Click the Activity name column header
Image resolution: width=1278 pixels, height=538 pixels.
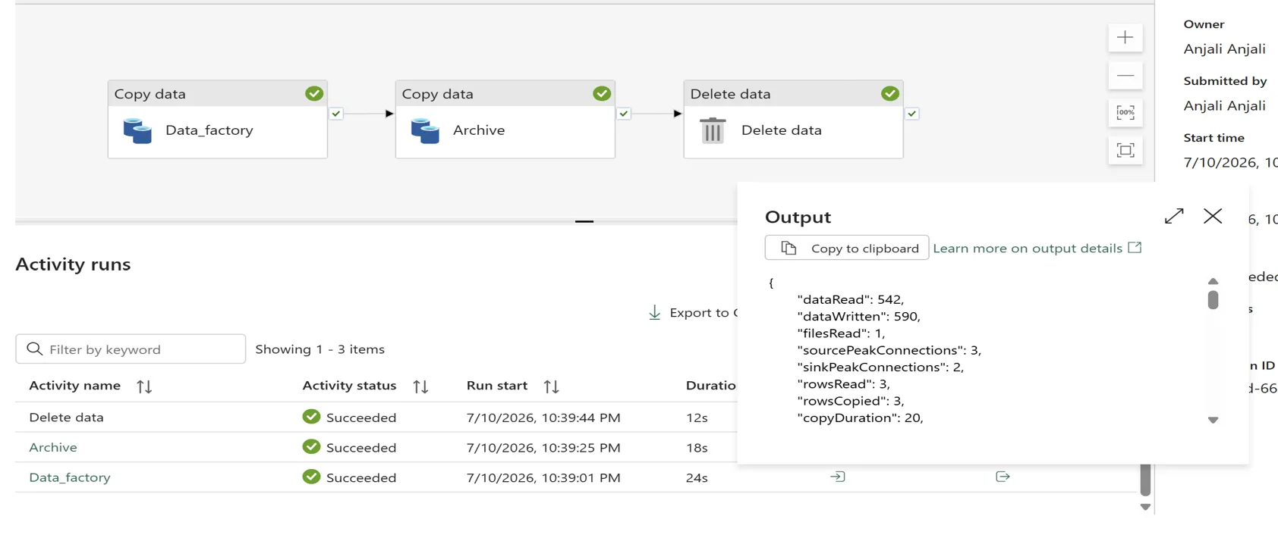click(74, 386)
